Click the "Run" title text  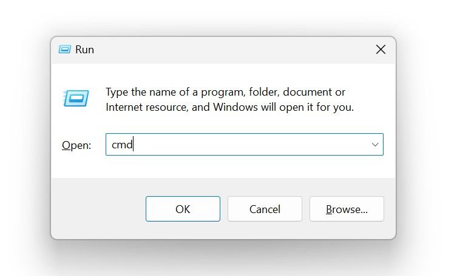tap(85, 50)
